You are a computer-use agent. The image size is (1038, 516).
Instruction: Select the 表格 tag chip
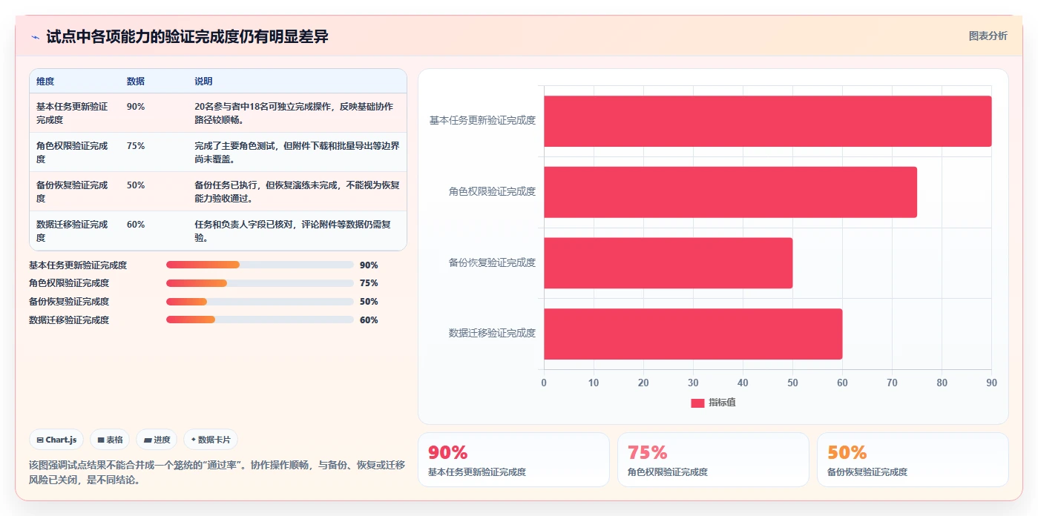click(110, 440)
